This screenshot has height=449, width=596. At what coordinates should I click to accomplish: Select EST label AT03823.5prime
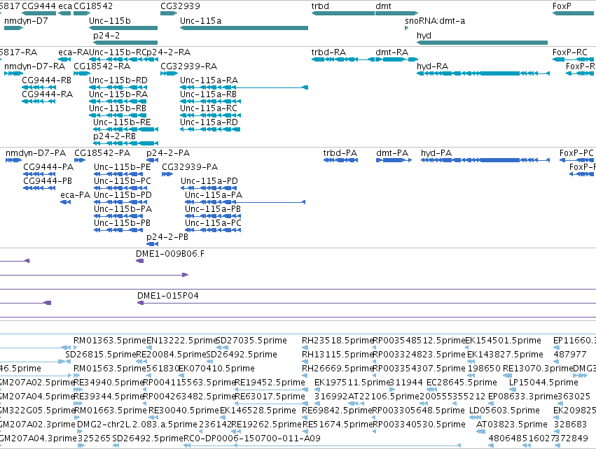(x=512, y=425)
